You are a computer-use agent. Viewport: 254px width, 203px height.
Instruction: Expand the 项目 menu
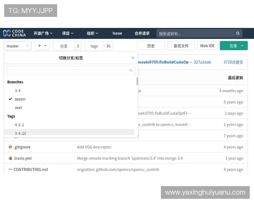click(68, 33)
